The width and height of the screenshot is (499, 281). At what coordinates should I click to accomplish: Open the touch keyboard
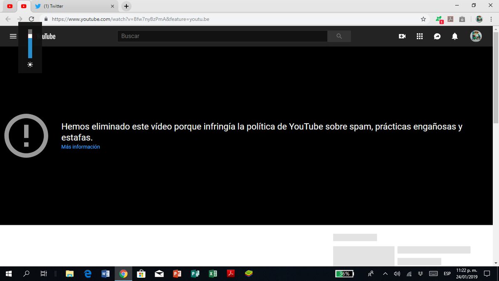[433, 274]
